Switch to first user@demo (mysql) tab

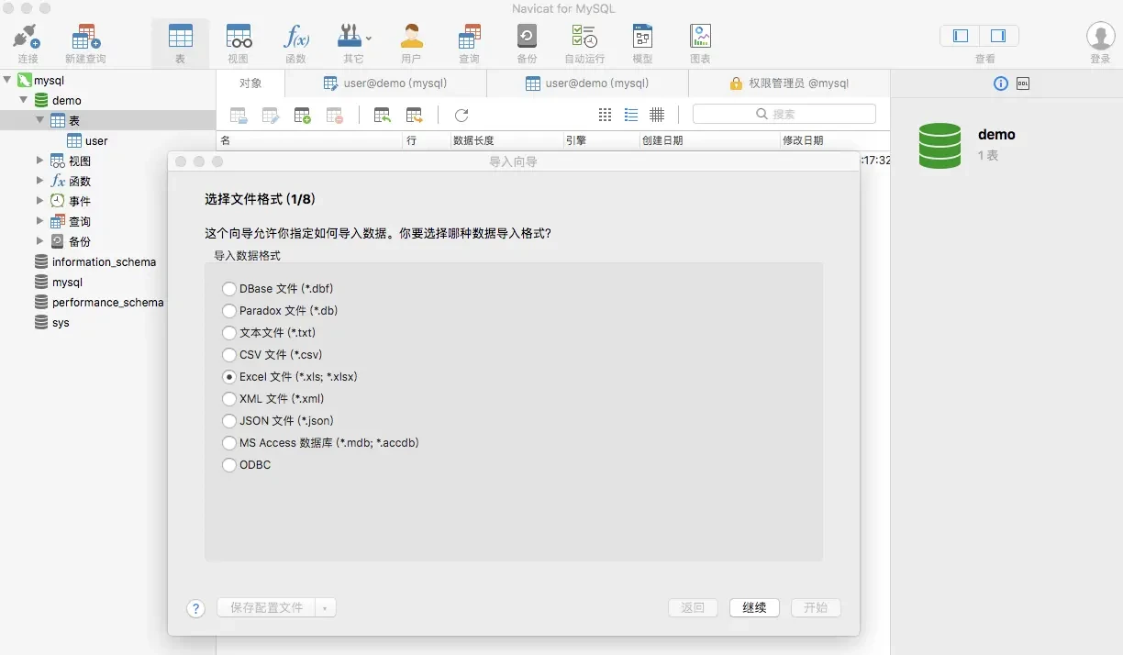click(x=385, y=83)
